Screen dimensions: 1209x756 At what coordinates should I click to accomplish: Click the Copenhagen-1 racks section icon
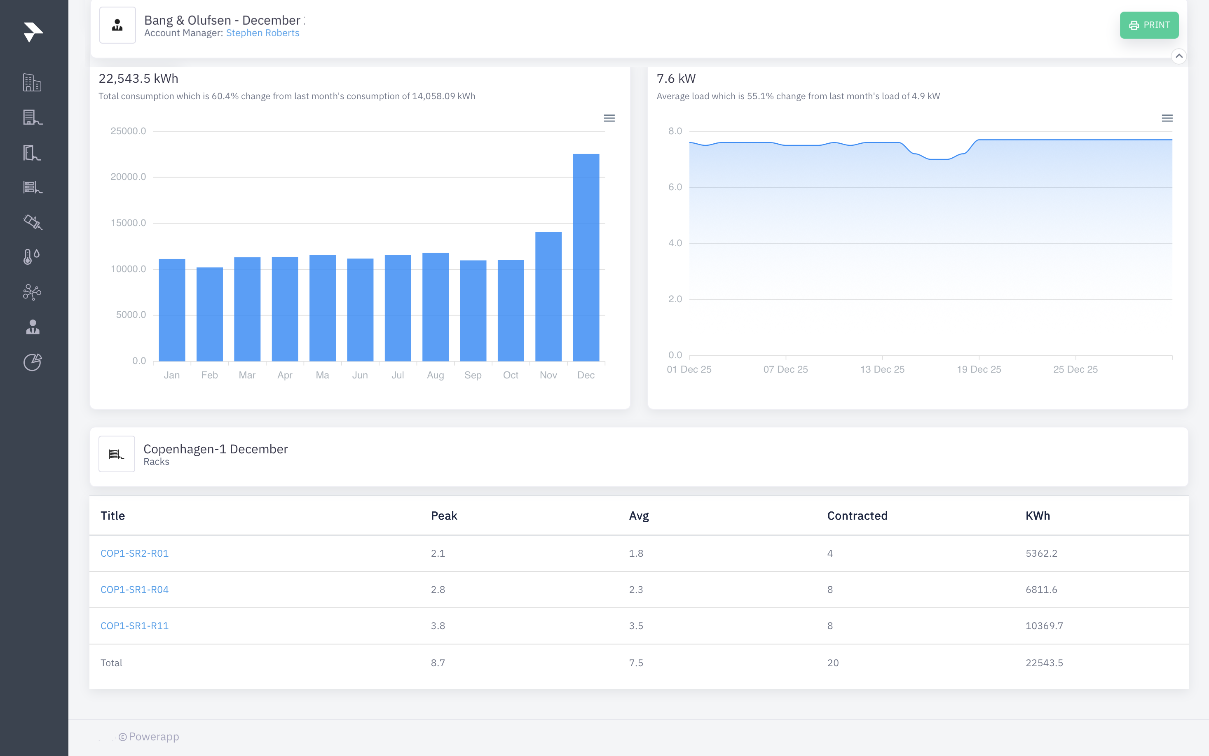coord(117,454)
